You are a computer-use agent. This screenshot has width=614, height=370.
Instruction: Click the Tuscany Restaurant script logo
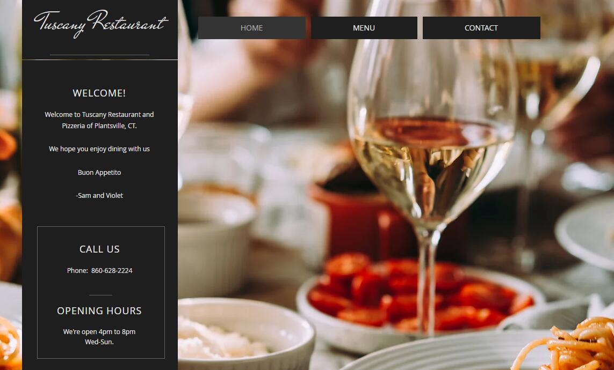pos(100,24)
